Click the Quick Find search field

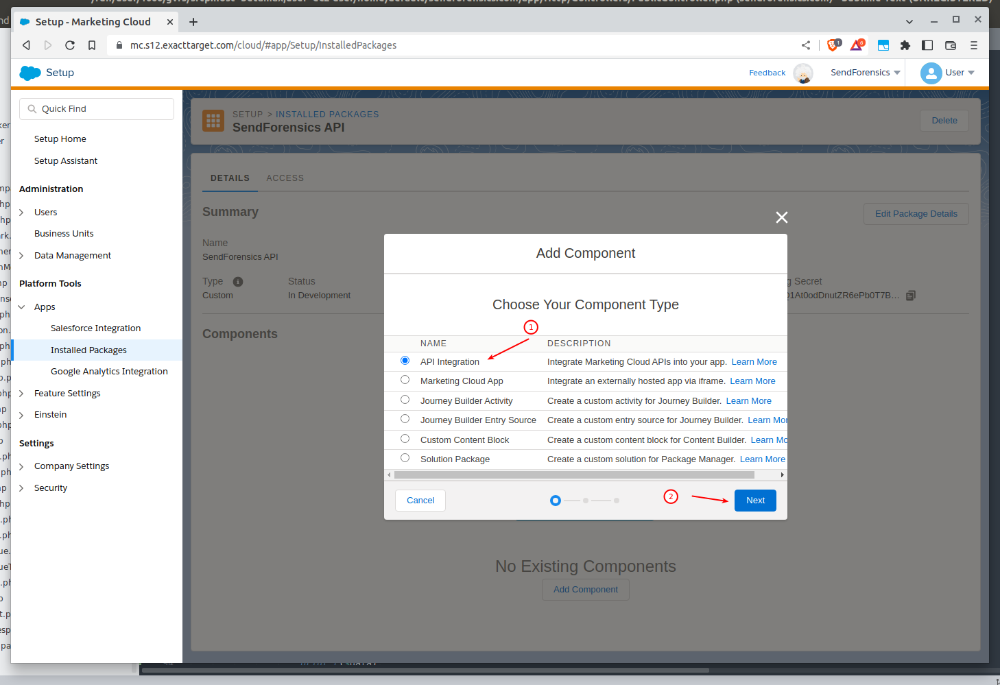coord(97,109)
